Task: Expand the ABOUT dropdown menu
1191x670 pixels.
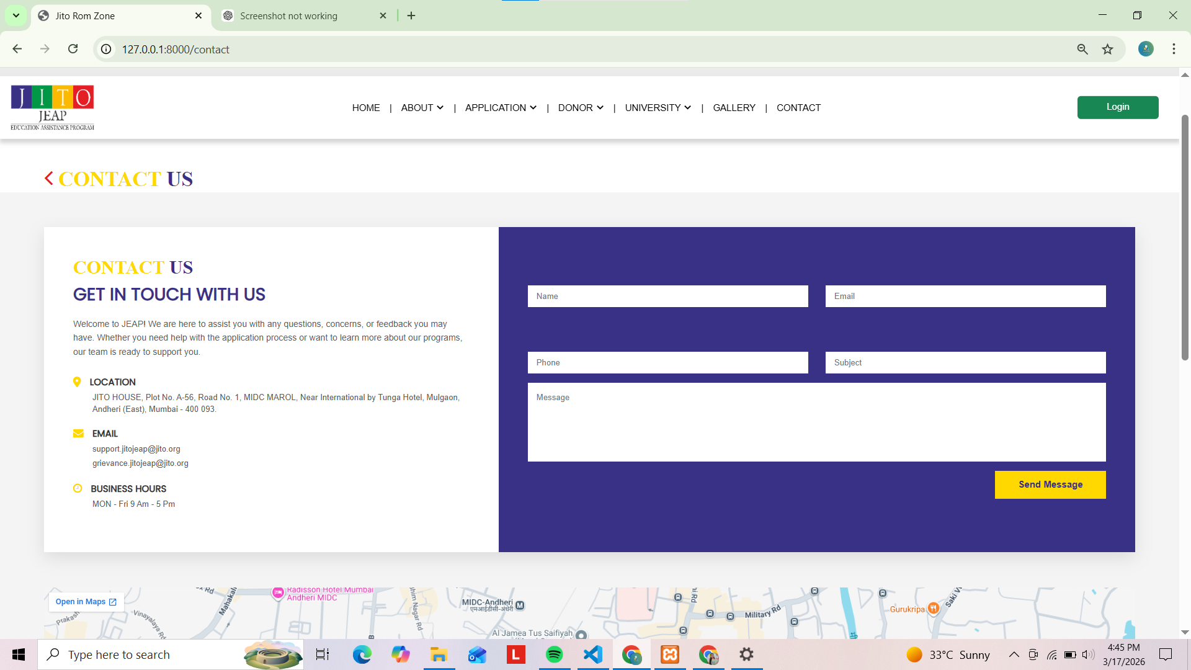Action: (422, 108)
